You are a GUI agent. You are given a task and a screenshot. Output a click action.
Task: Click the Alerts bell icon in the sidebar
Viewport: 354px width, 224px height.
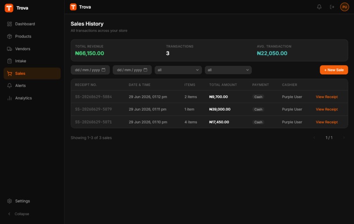(x=10, y=86)
